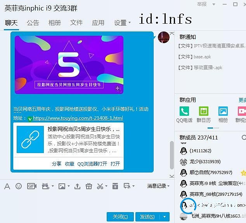The image size is (246, 223).
Task: Open the emoji smiley picker
Action: 19,186
